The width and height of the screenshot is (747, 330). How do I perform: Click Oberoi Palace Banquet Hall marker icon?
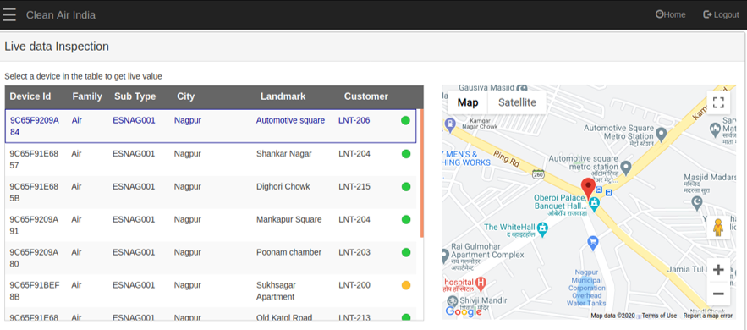click(x=594, y=204)
